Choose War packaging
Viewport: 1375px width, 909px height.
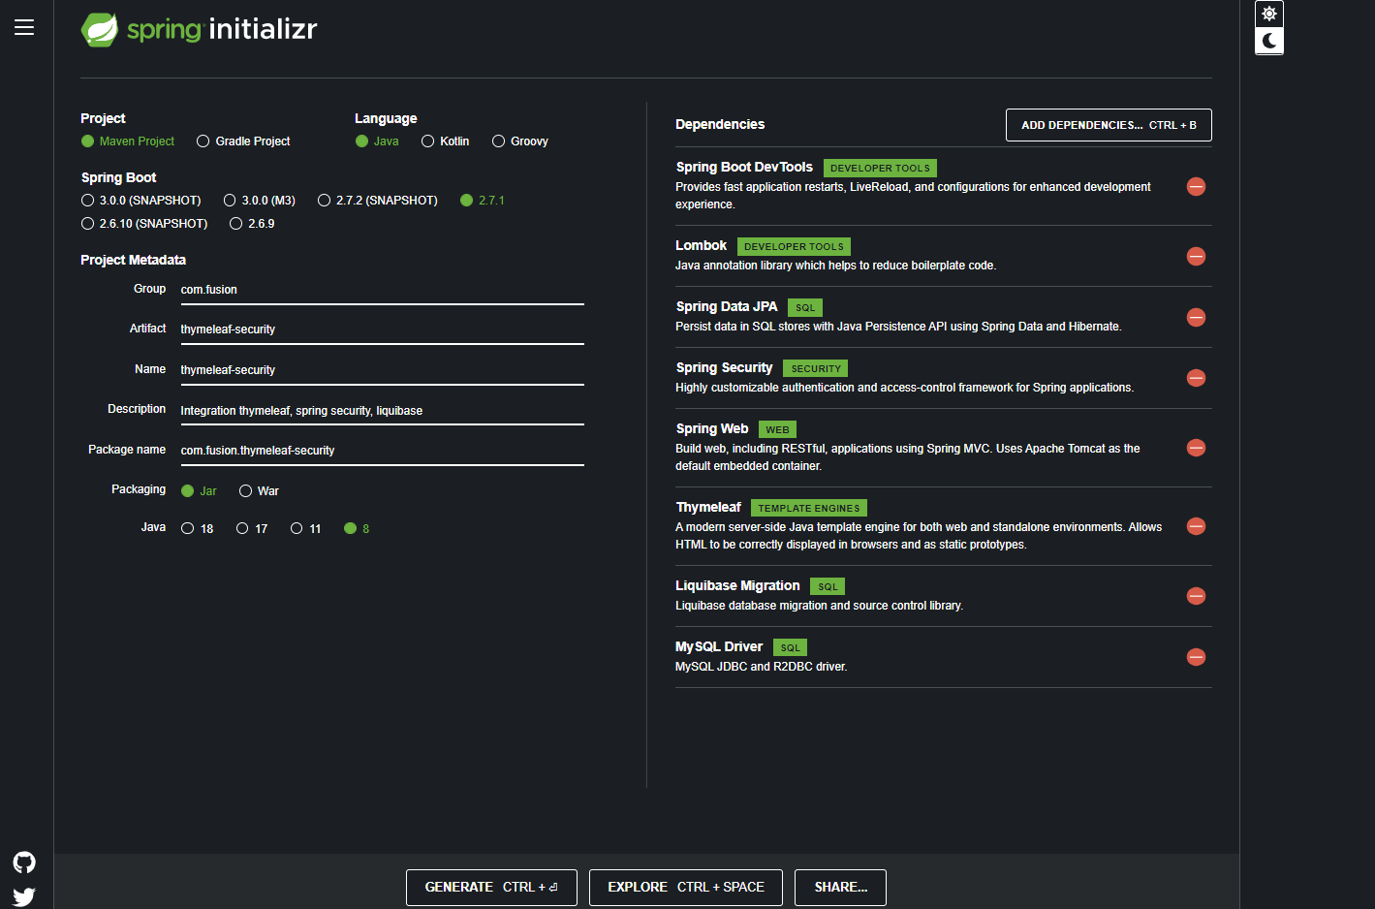[x=259, y=491]
